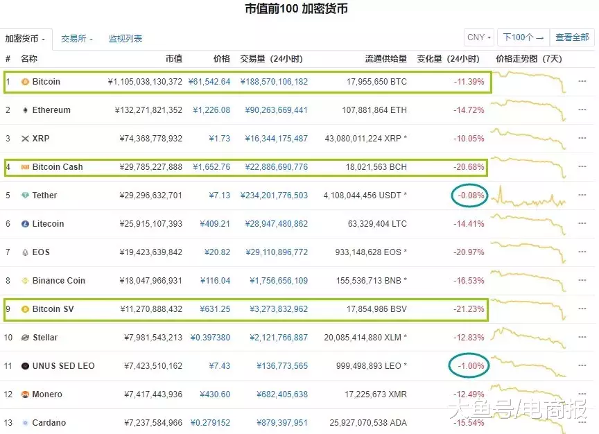This screenshot has width=599, height=434.
Task: Click the Binance Coin logo icon
Action: (25, 281)
